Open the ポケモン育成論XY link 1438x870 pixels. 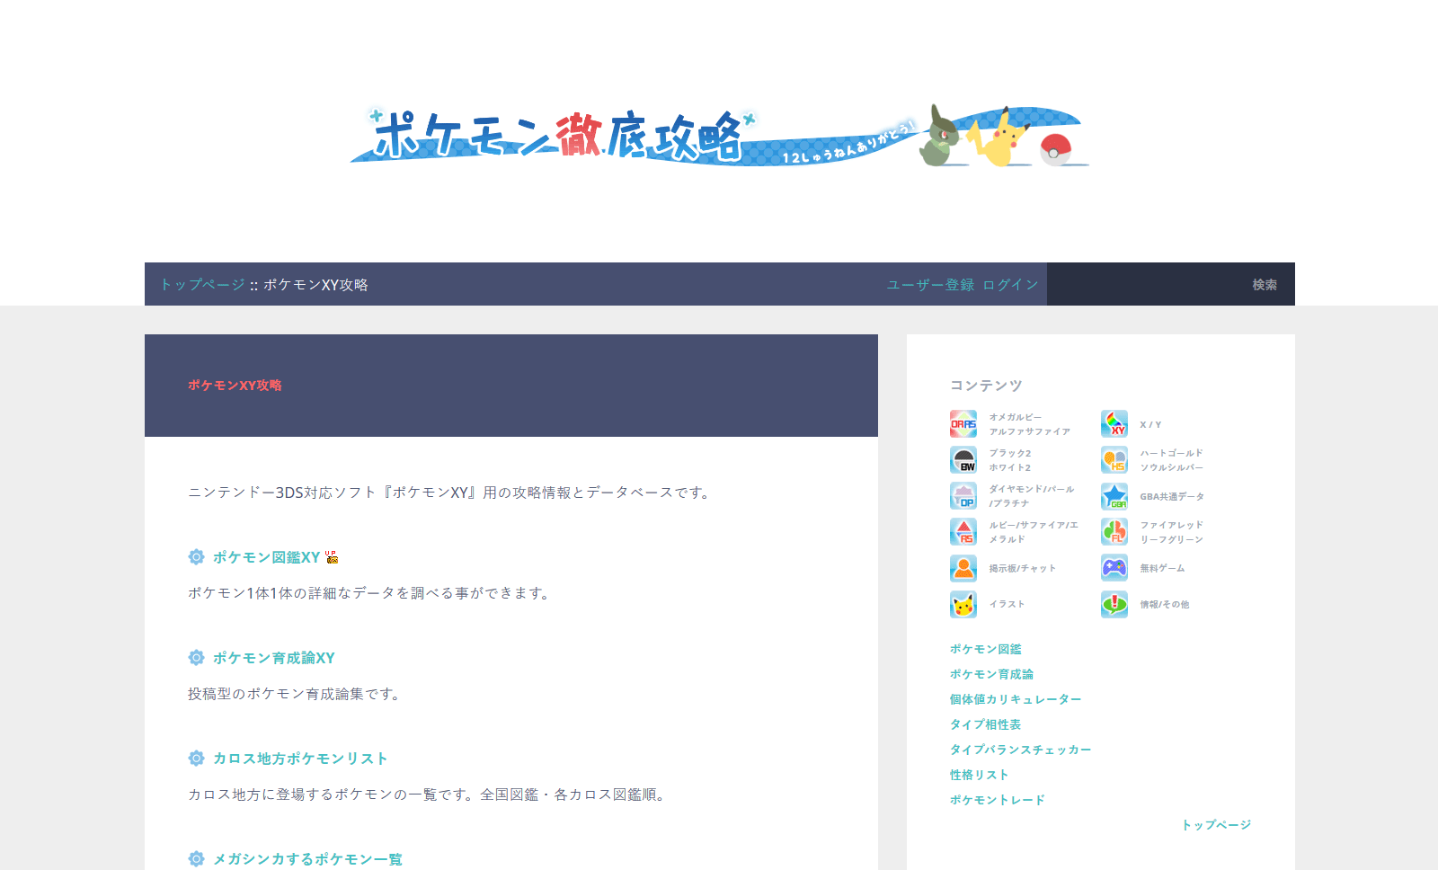(273, 658)
